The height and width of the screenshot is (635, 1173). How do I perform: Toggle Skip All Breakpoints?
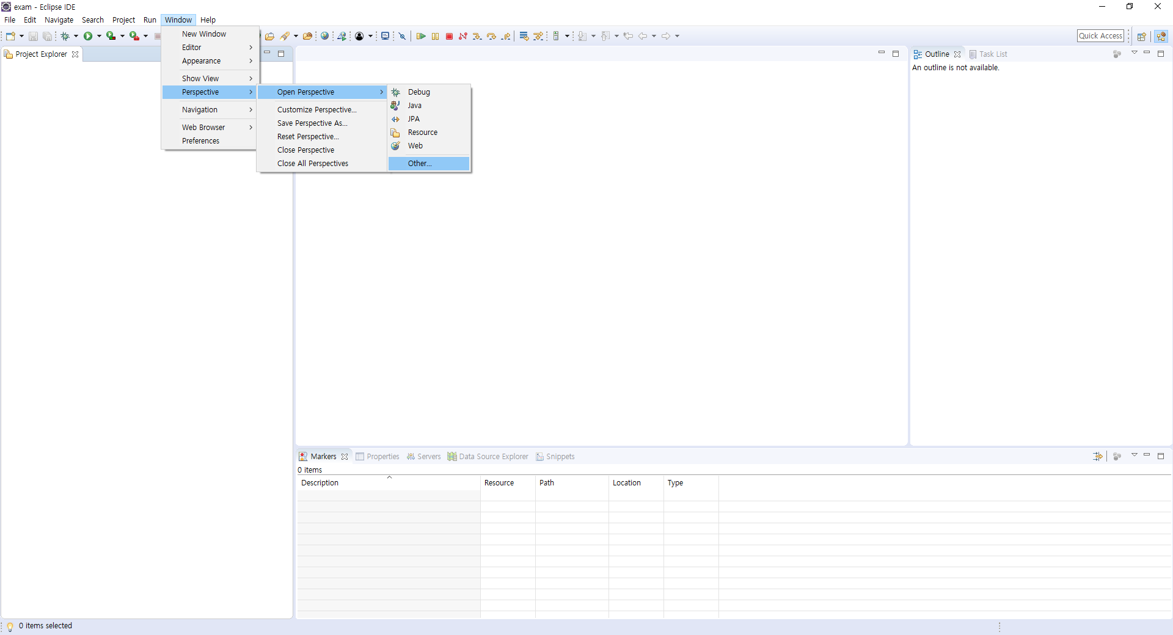point(402,36)
